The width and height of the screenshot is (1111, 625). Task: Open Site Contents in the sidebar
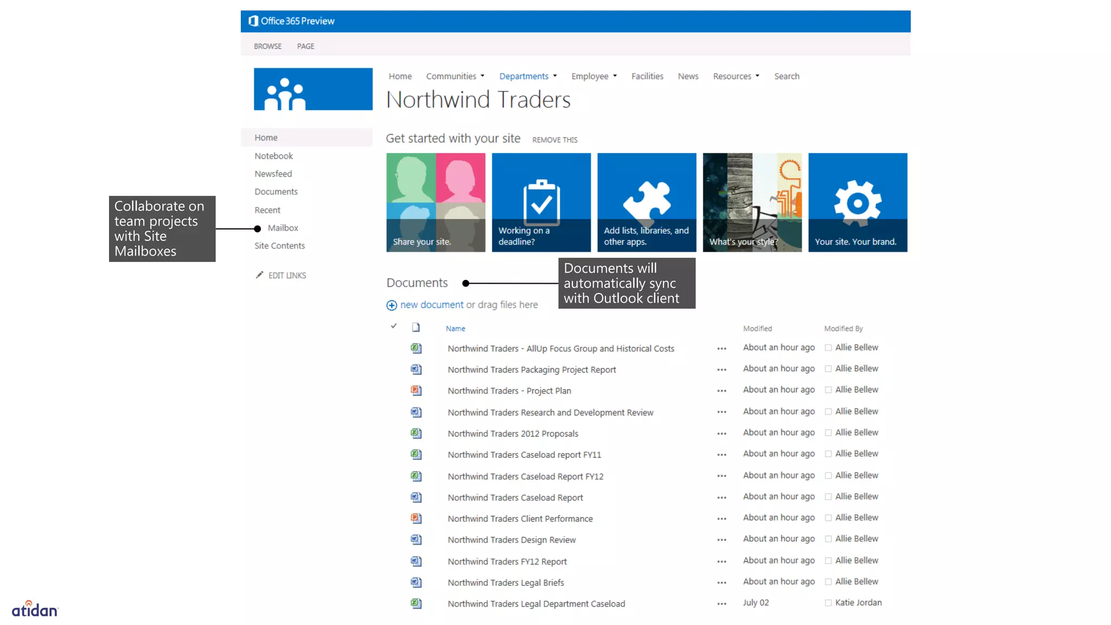click(x=279, y=246)
